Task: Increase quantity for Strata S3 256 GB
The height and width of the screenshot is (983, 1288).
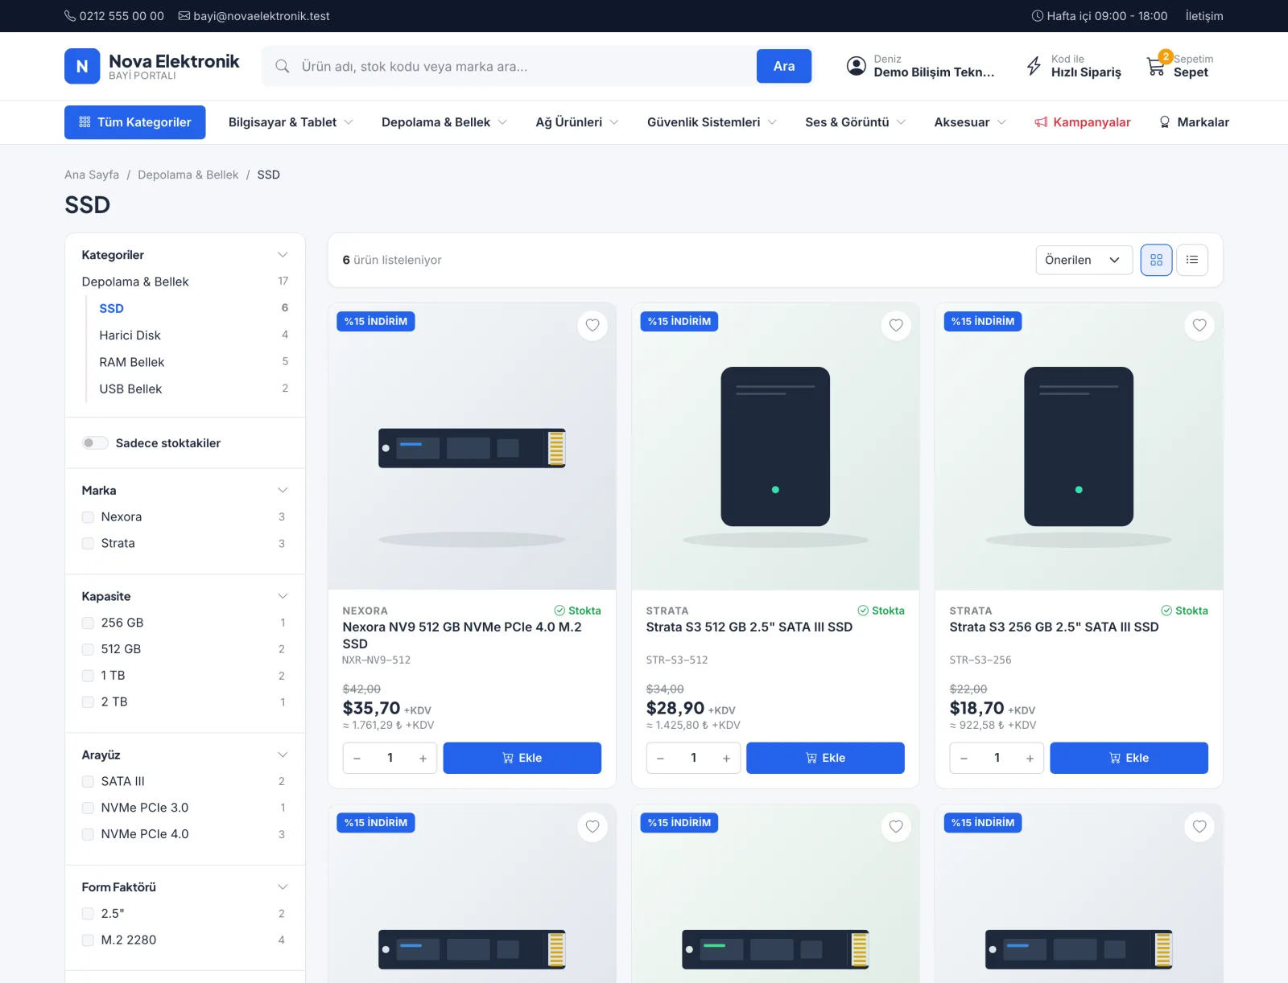Action: click(x=1030, y=758)
